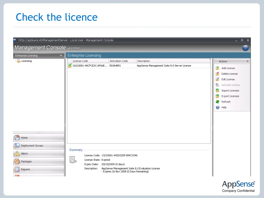This screenshot has width=264, height=198.
Task: Open the Deployment Groups section
Action: 39,145
